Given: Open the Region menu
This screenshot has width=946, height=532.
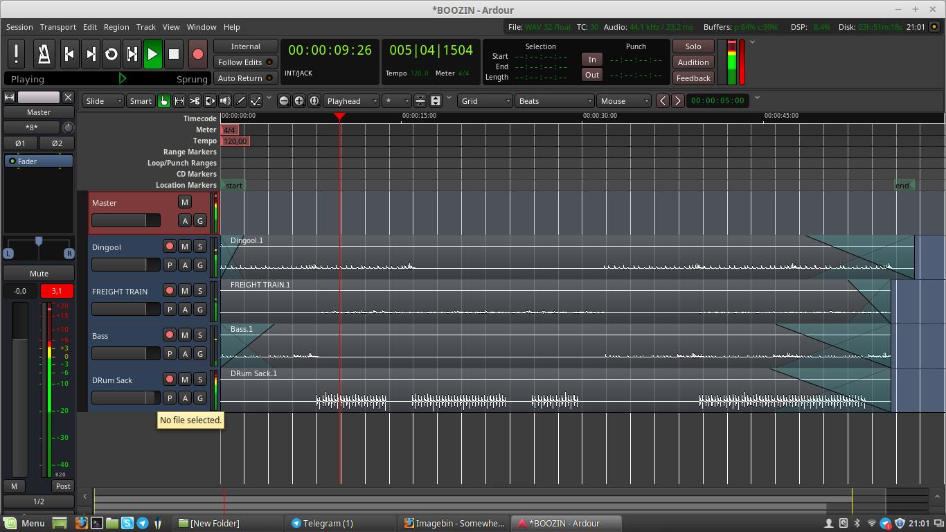Looking at the screenshot, I should click(116, 27).
